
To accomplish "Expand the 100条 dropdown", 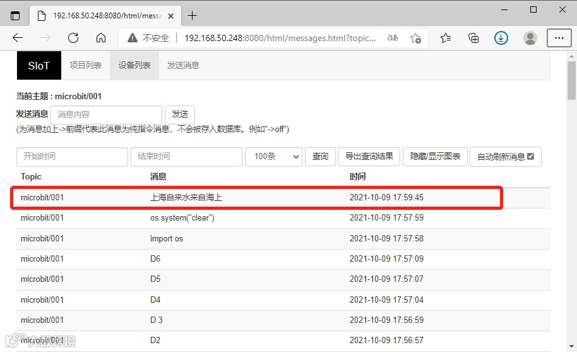I will [x=274, y=157].
